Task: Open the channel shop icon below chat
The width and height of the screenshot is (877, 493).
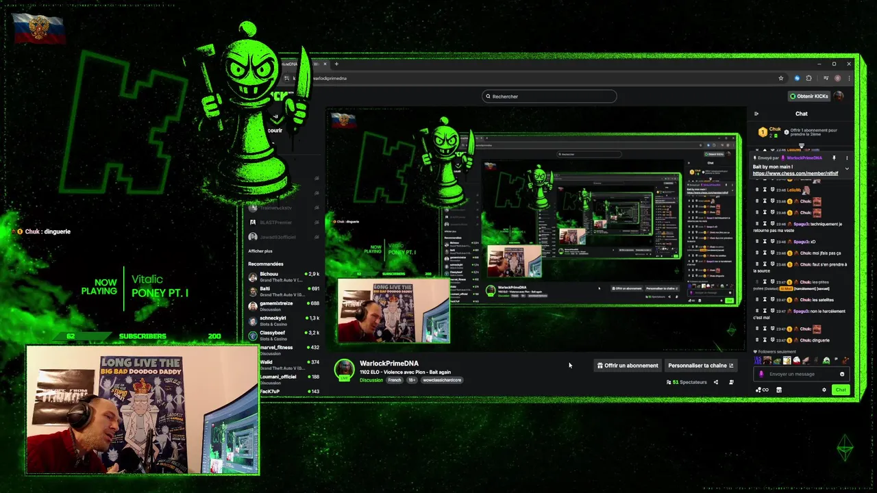Action: tap(779, 390)
